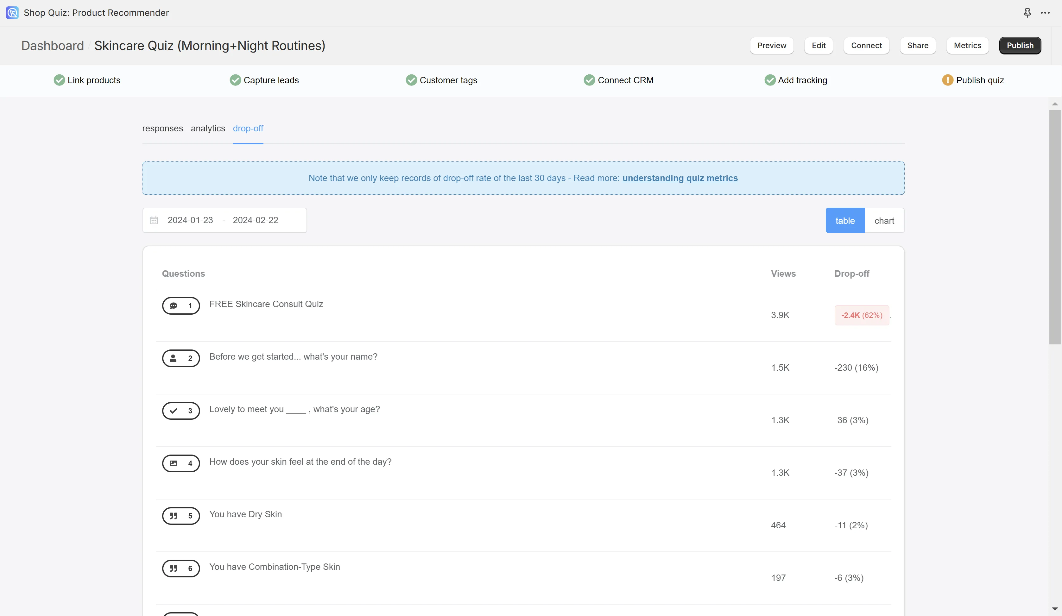This screenshot has height=616, width=1062.
Task: Click question 1 speech bubble badge
Action: 181,306
